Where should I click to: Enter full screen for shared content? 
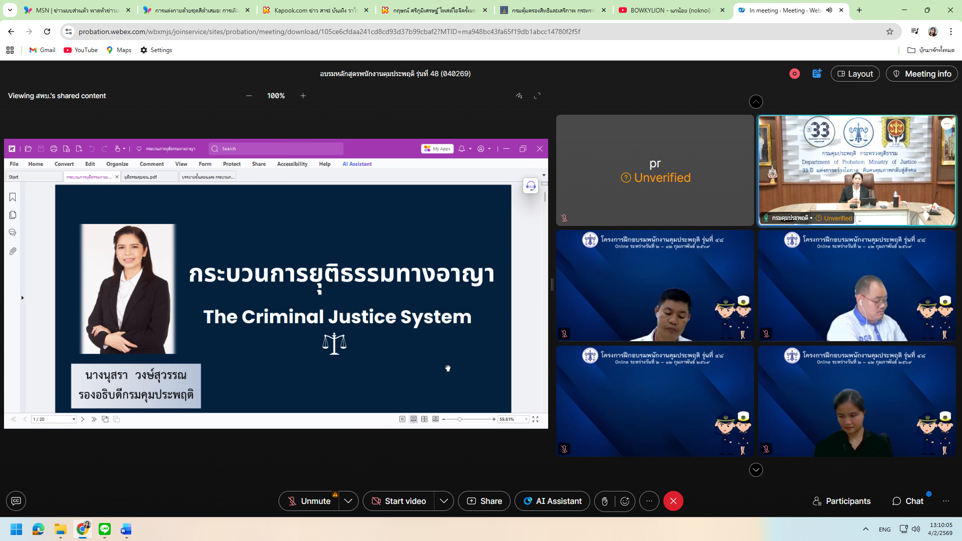(x=537, y=96)
